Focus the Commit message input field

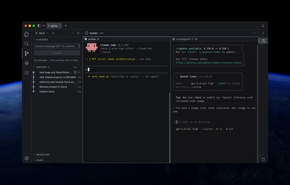coord(57,46)
